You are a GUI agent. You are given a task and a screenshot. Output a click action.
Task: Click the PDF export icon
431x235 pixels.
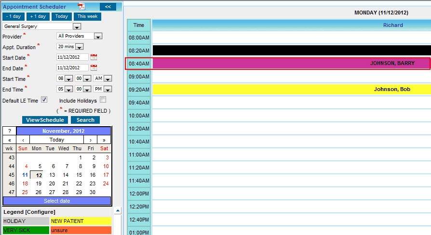tap(81, 6)
